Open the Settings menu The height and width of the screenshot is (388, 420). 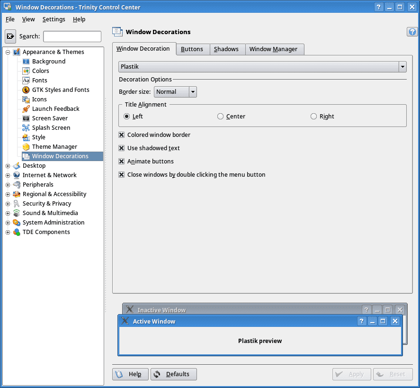[x=54, y=19]
